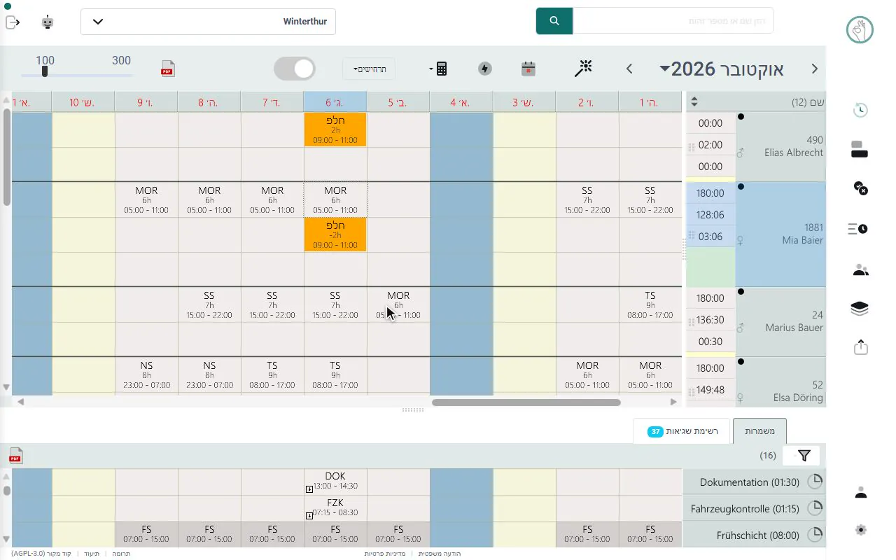
Task: Open the calendar today icon
Action: 528,68
